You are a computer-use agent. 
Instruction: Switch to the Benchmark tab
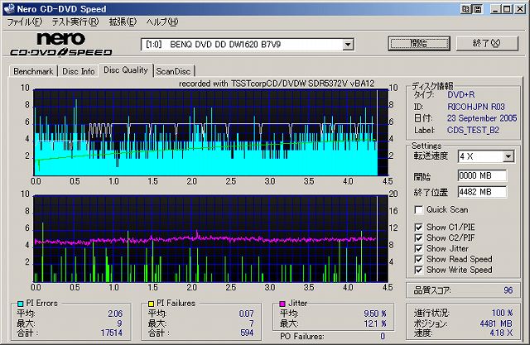pos(33,71)
